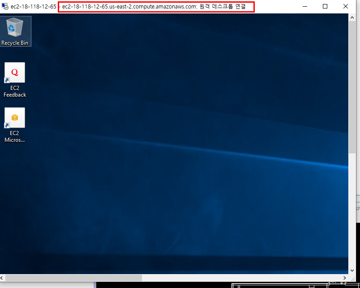Maximize the remote desktop window
The image size is (360, 288).
pos(325,6)
